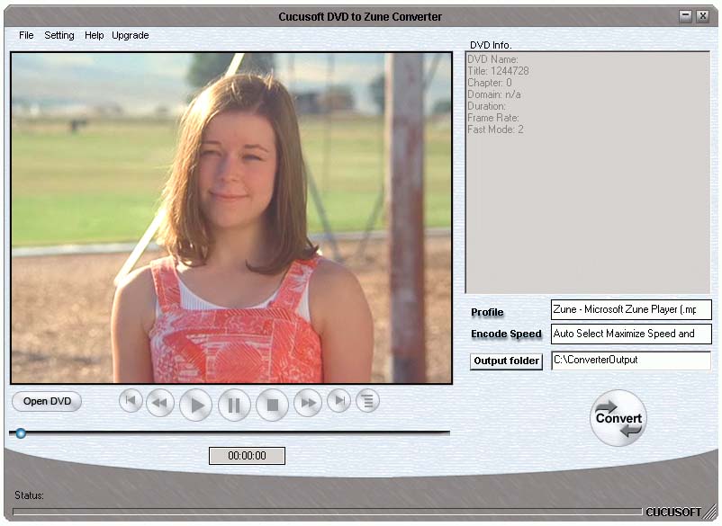Click the Fast Mode: 2 line
The height and width of the screenshot is (526, 722).
[495, 129]
